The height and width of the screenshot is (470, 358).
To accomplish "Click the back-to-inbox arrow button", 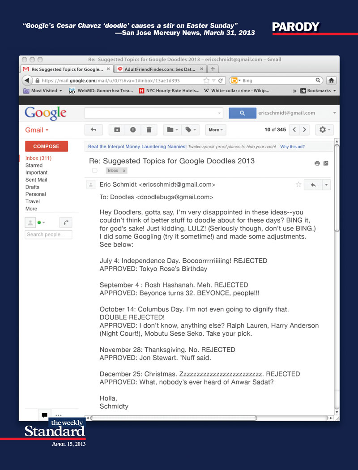I will (x=94, y=130).
